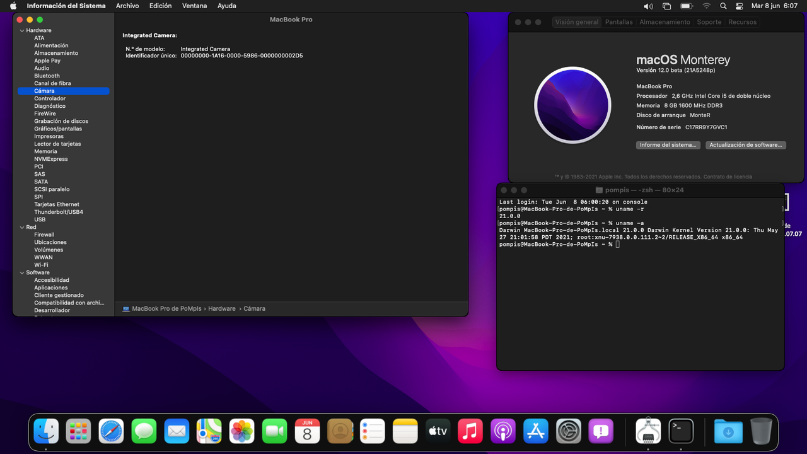Open Maps app in the dock
This screenshot has height=454, width=807.
point(209,431)
